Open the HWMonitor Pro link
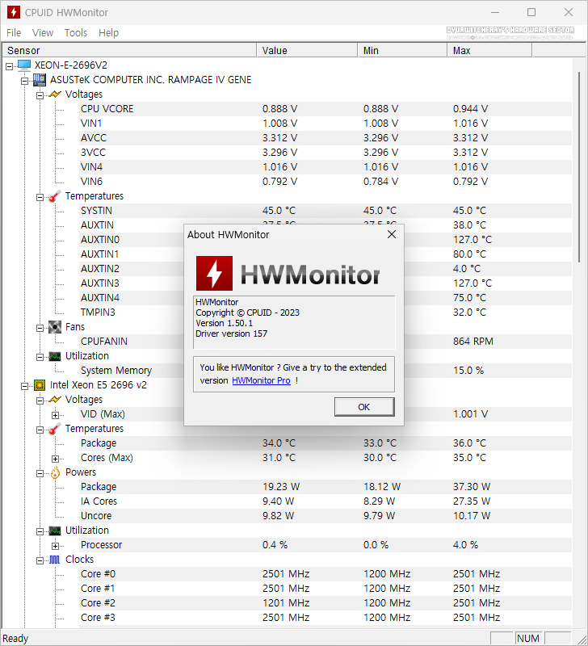The width and height of the screenshot is (588, 646). point(261,380)
